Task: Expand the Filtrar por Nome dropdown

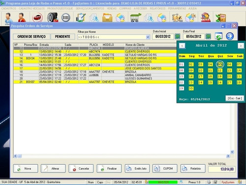Action: tap(148, 37)
